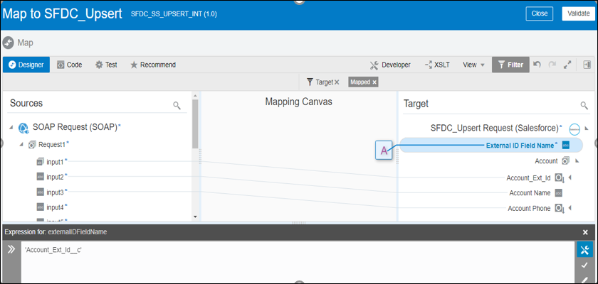Click the Sources scrollbar down arrow
Screen dimensions: 598x284
click(x=195, y=217)
